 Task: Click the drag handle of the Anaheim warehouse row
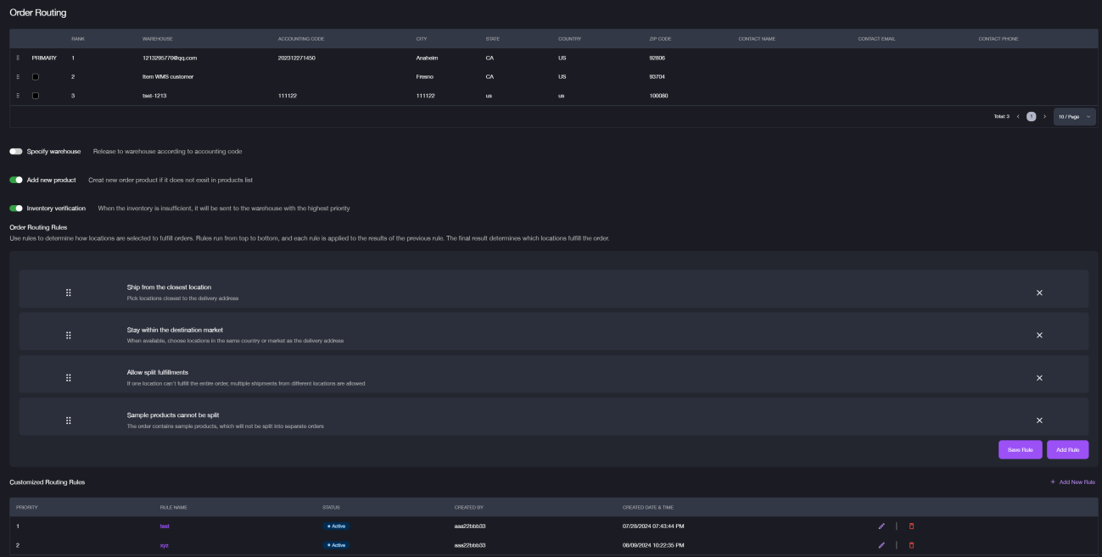18,58
